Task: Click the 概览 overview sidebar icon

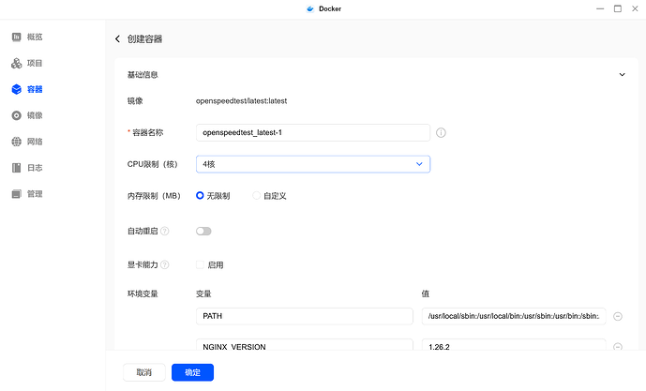Action: coord(17,37)
